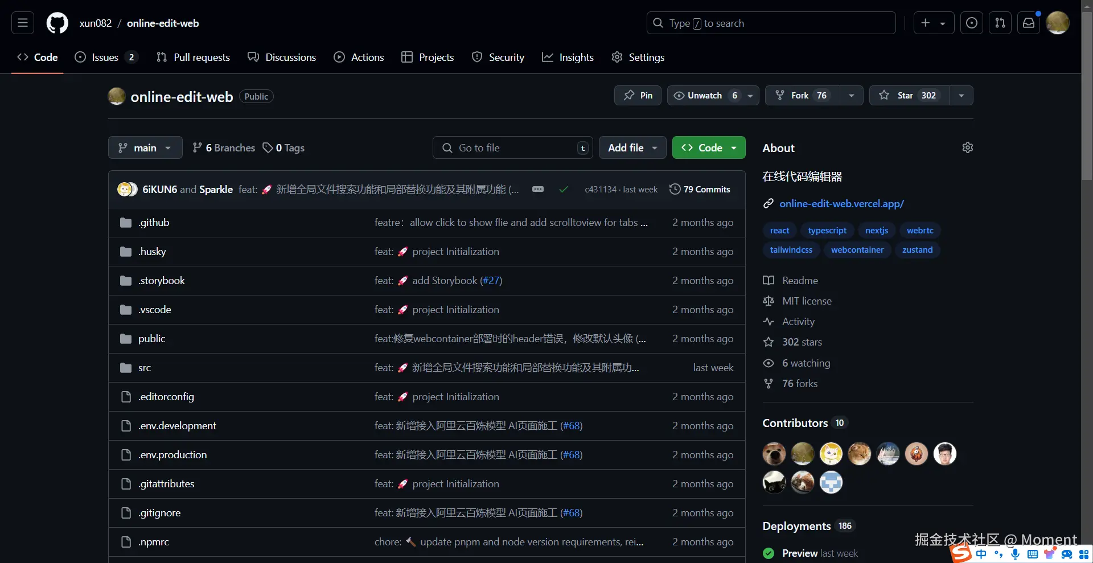Open the Pull requests tab
Screen dimensions: 1093x563
click(193, 57)
